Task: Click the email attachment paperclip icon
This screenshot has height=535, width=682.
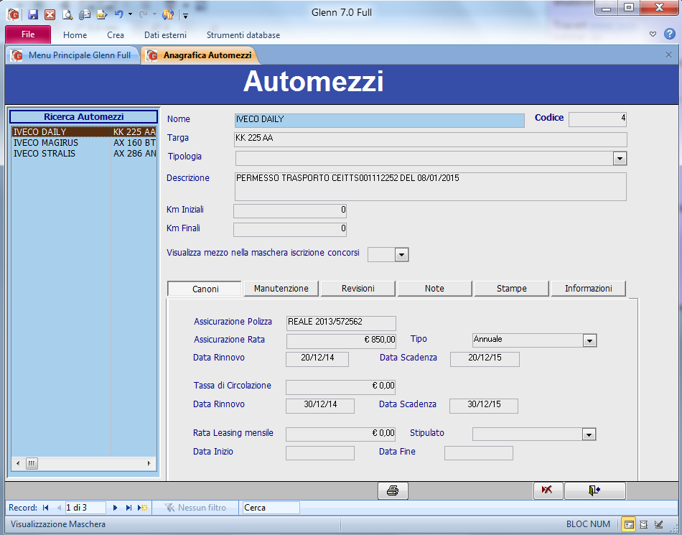Action: click(85, 15)
